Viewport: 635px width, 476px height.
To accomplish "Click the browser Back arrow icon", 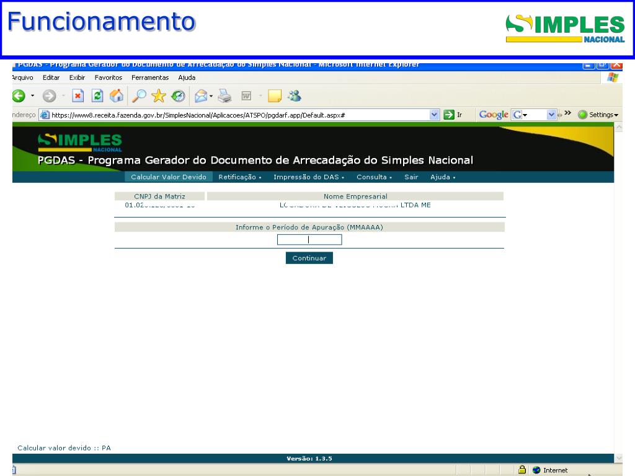I will [19, 96].
